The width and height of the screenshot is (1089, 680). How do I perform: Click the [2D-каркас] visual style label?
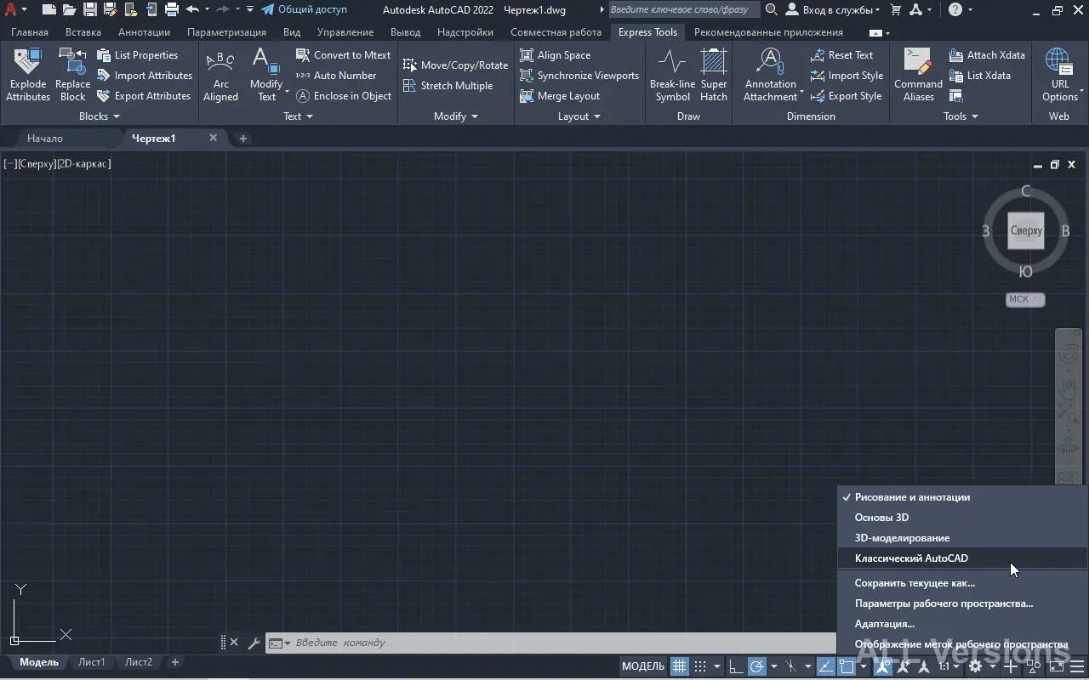point(83,163)
